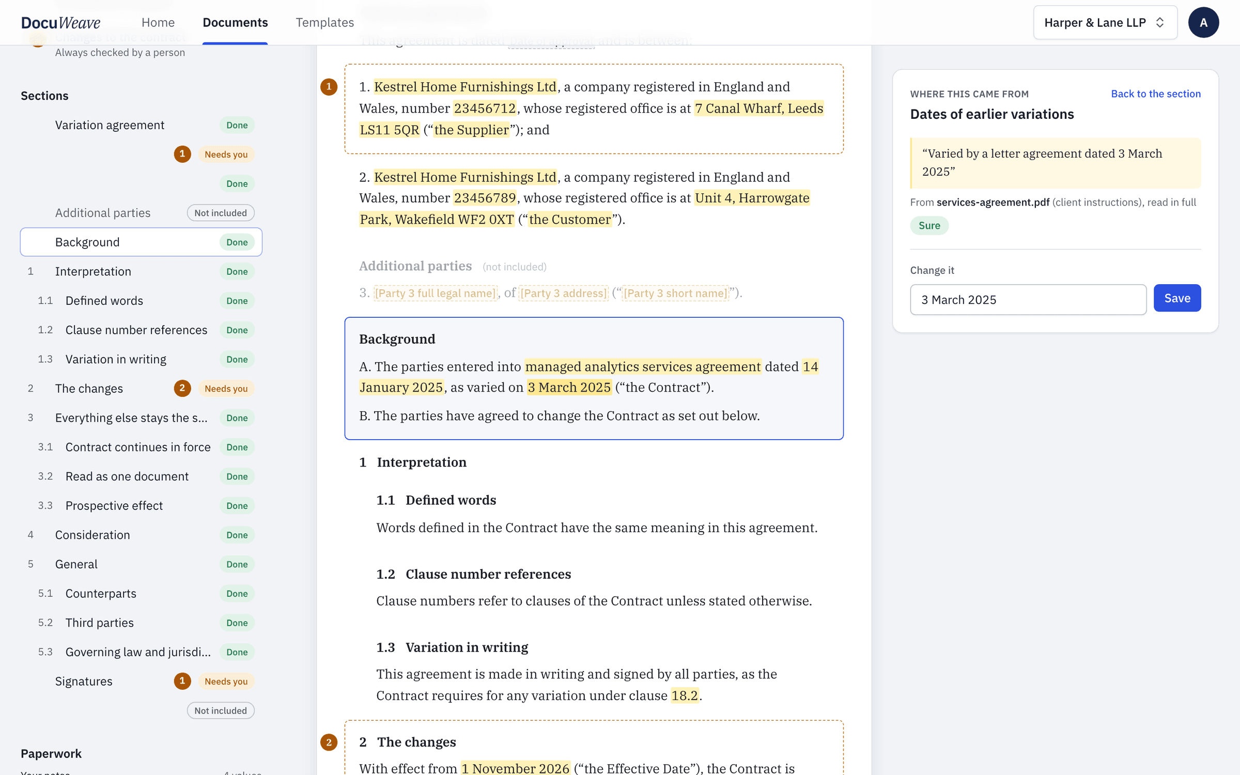Click highlighted date 3 March 2025 in Background
The image size is (1240, 775).
pyautogui.click(x=569, y=388)
